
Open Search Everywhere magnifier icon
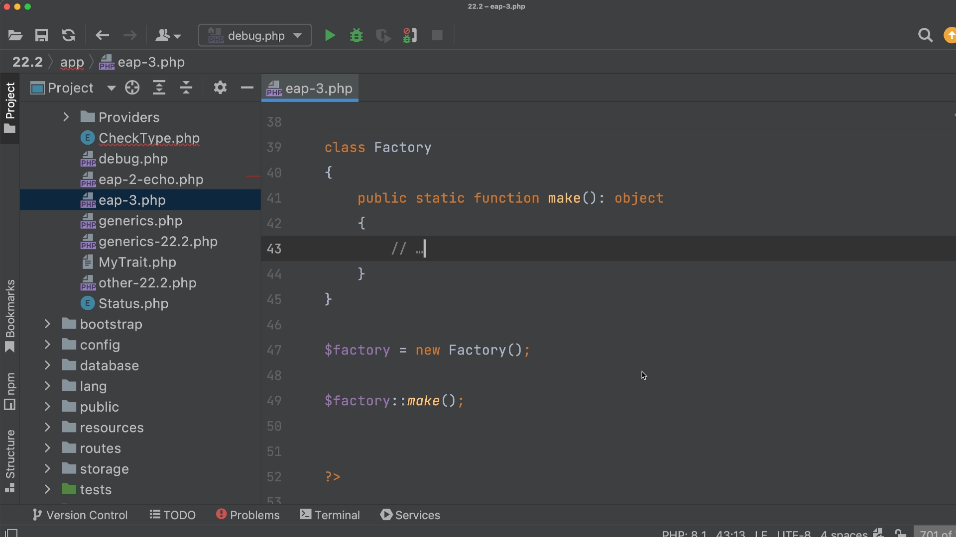pyautogui.click(x=925, y=35)
